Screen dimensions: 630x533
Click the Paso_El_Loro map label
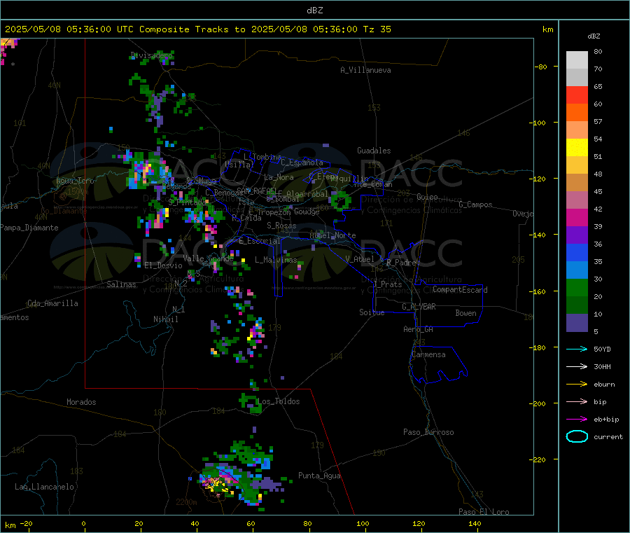pos(484,512)
